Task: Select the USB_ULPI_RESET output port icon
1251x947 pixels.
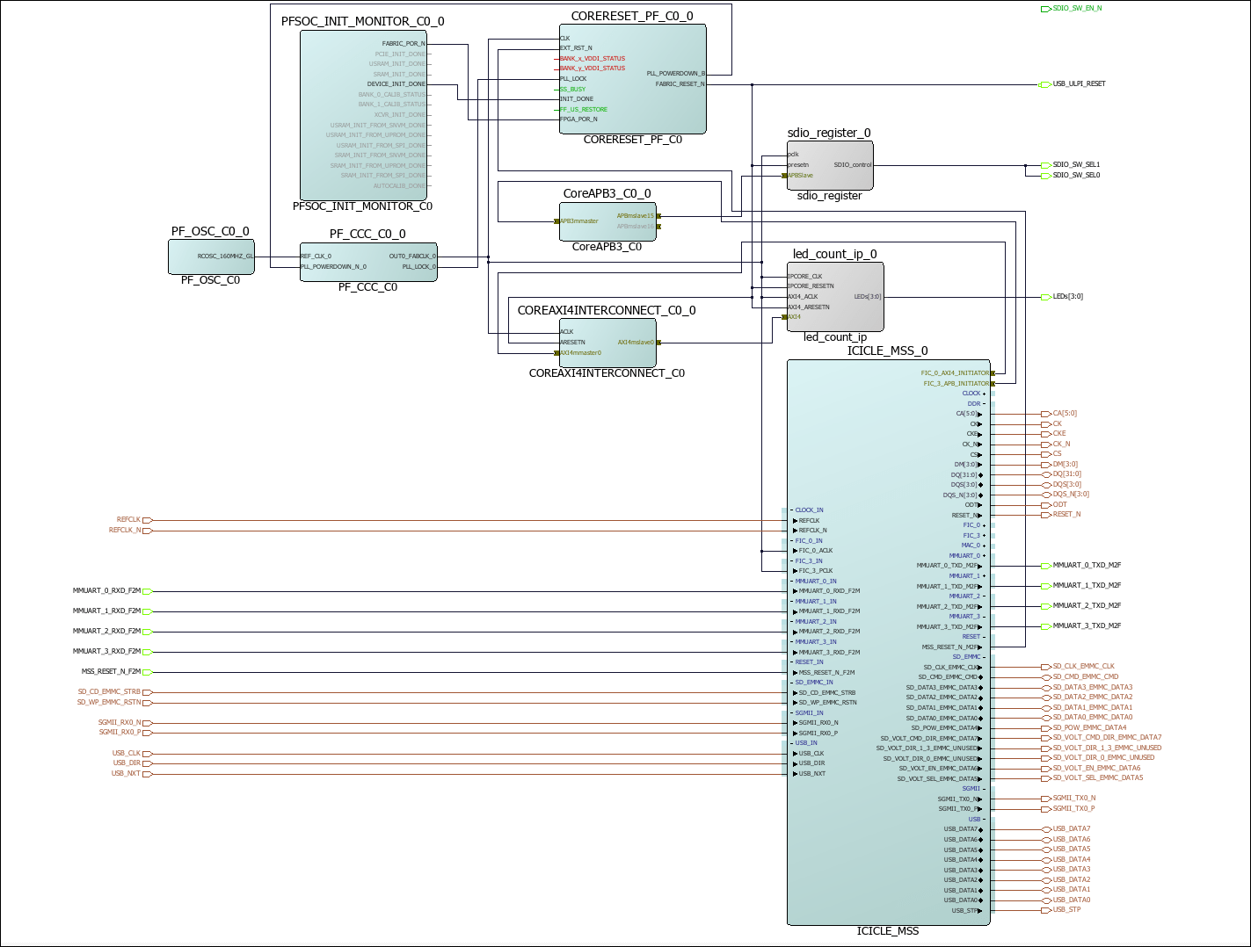Action: [1045, 84]
